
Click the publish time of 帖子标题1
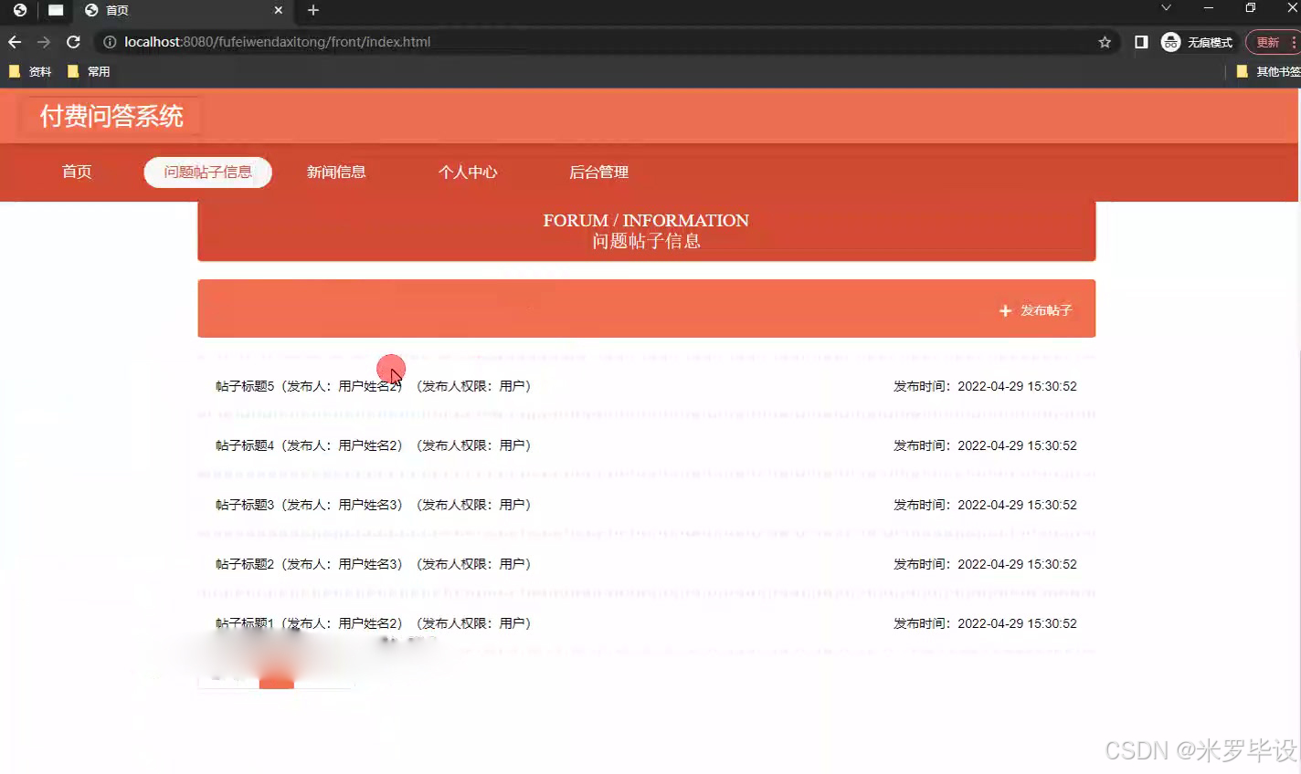click(985, 623)
